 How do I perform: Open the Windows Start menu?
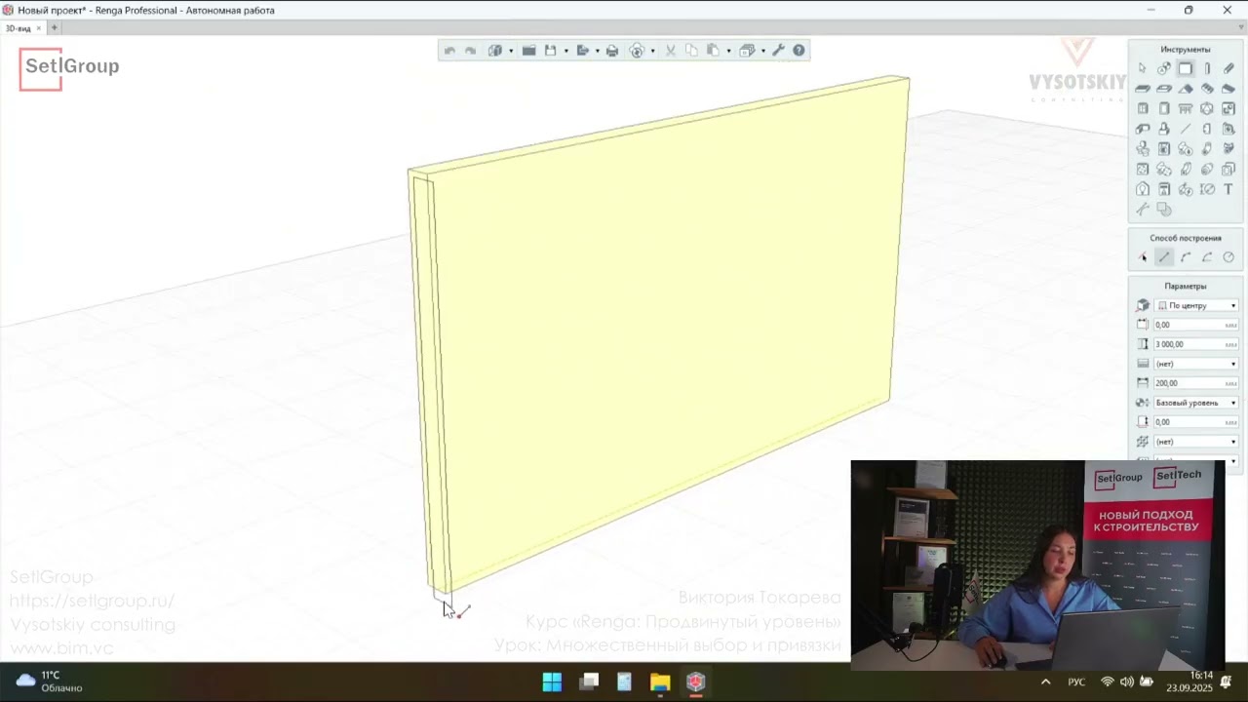(552, 682)
